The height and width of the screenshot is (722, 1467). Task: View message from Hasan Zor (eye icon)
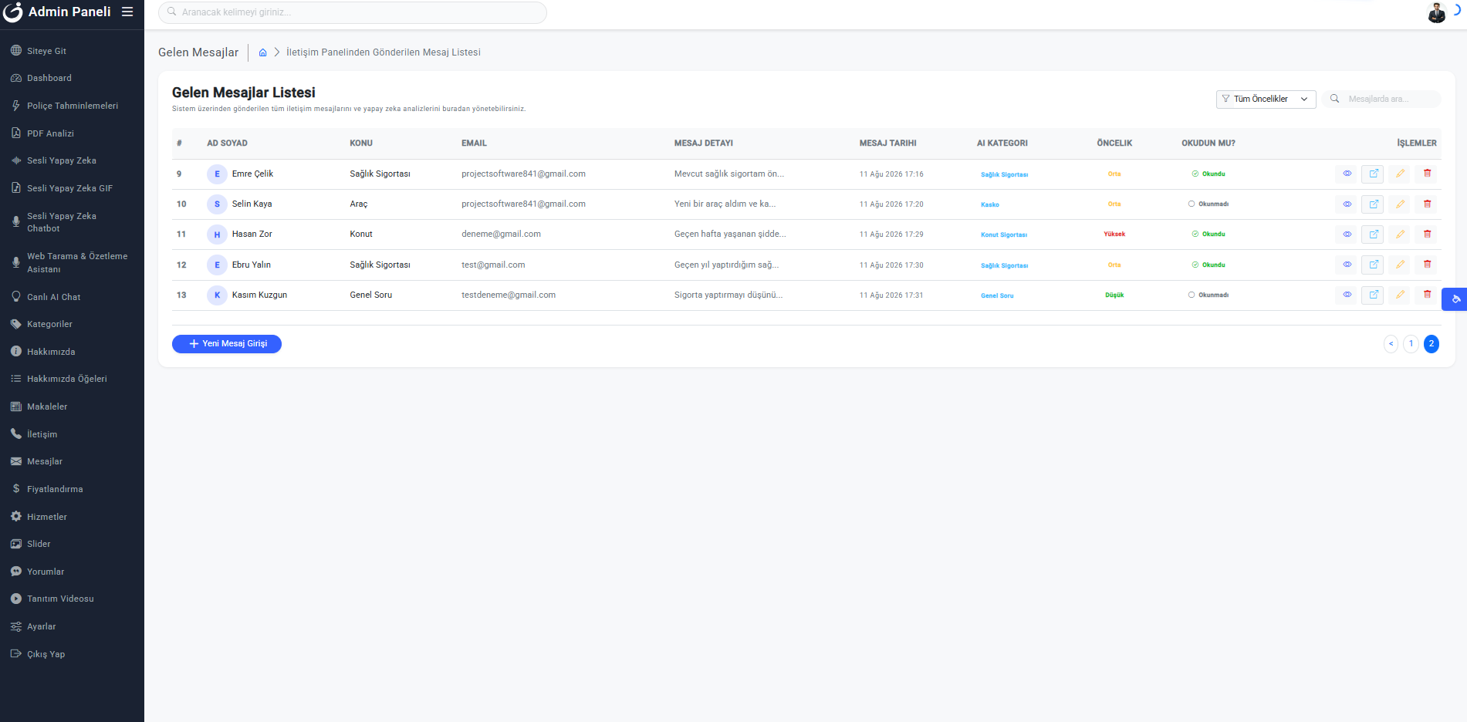(x=1347, y=234)
